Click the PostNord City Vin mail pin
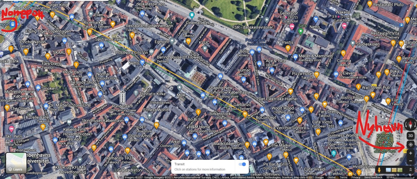This screenshot has height=179, width=417. [151, 52]
